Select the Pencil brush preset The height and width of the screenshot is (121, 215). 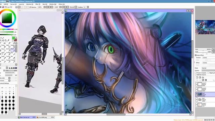[13, 50]
